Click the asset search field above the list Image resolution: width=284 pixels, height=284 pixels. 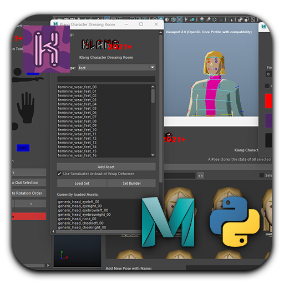[x=106, y=79]
